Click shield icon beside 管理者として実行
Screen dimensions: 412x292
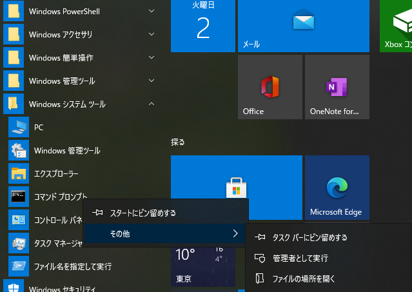[x=260, y=258]
